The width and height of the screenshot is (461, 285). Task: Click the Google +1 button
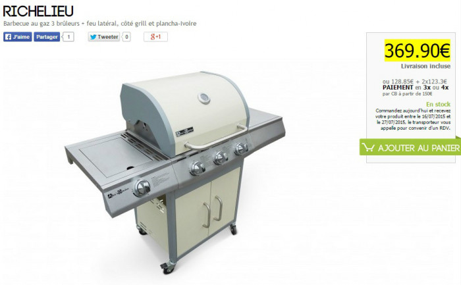pos(155,37)
